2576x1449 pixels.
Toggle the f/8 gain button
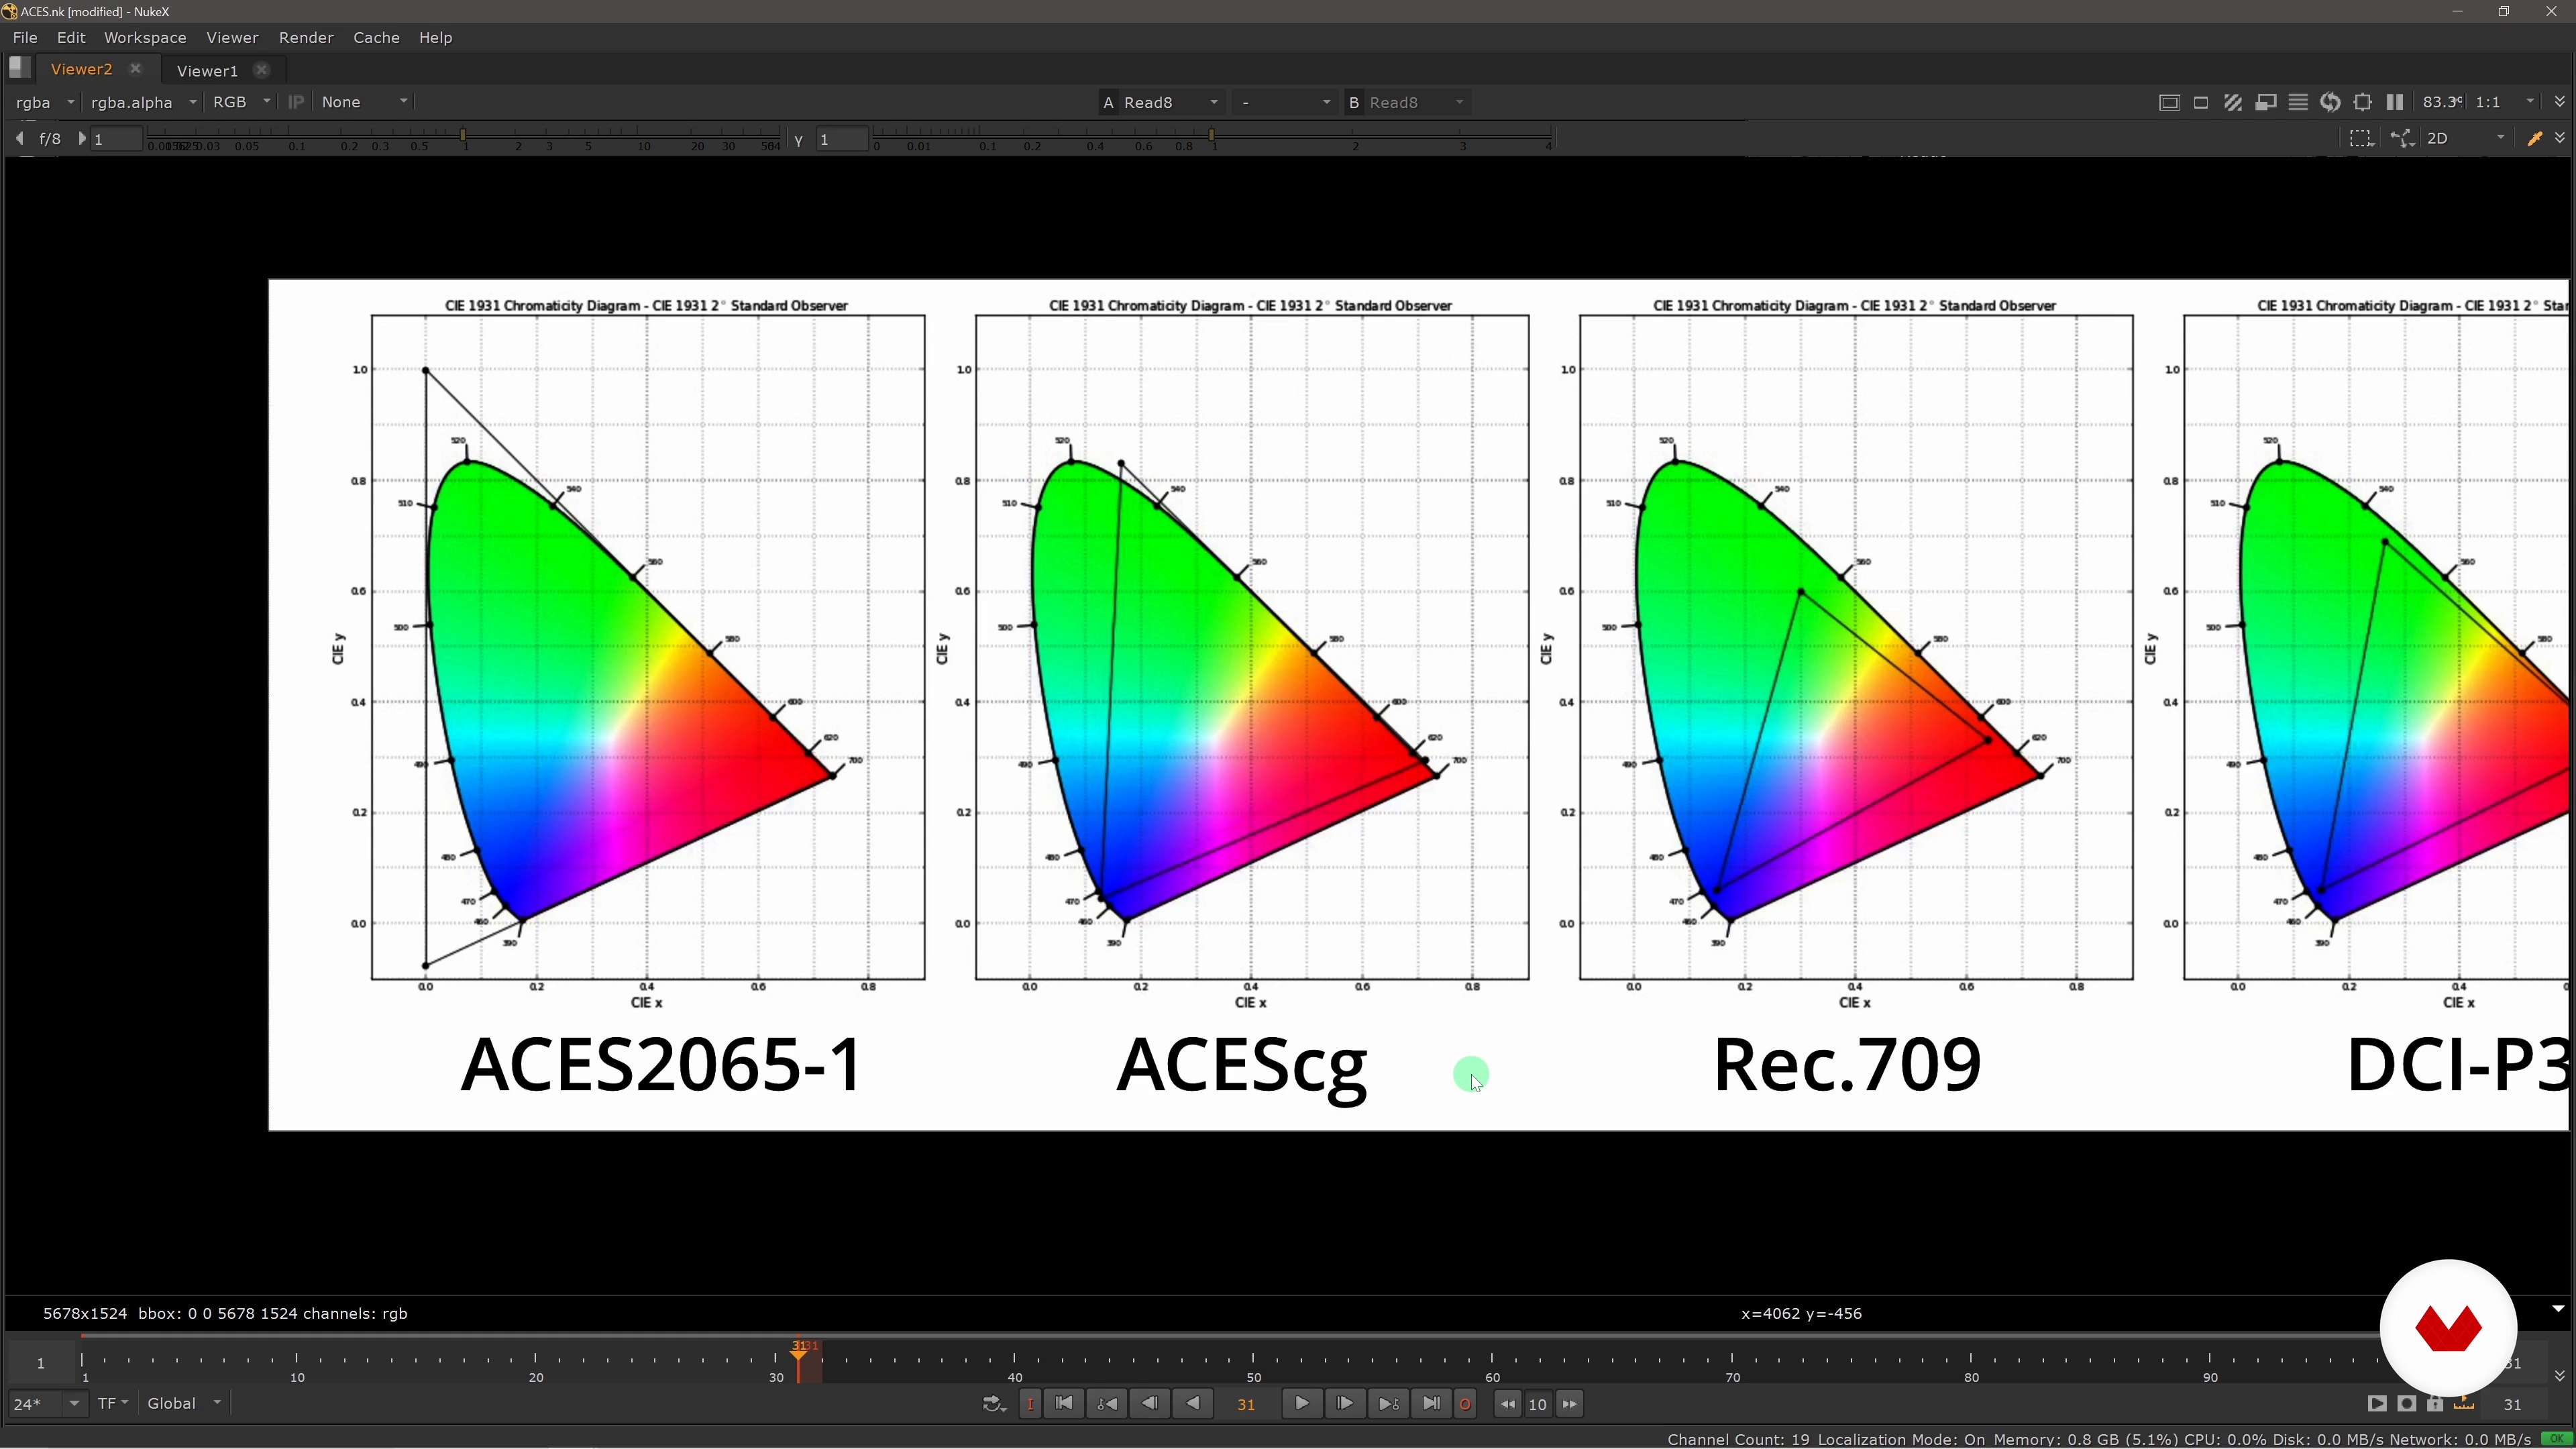[50, 139]
